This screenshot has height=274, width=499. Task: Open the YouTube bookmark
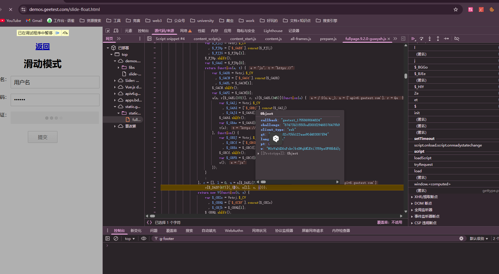click(x=11, y=20)
